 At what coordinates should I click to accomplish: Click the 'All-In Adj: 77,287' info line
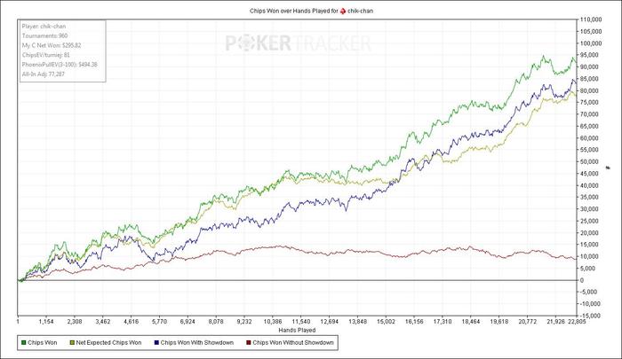point(43,74)
